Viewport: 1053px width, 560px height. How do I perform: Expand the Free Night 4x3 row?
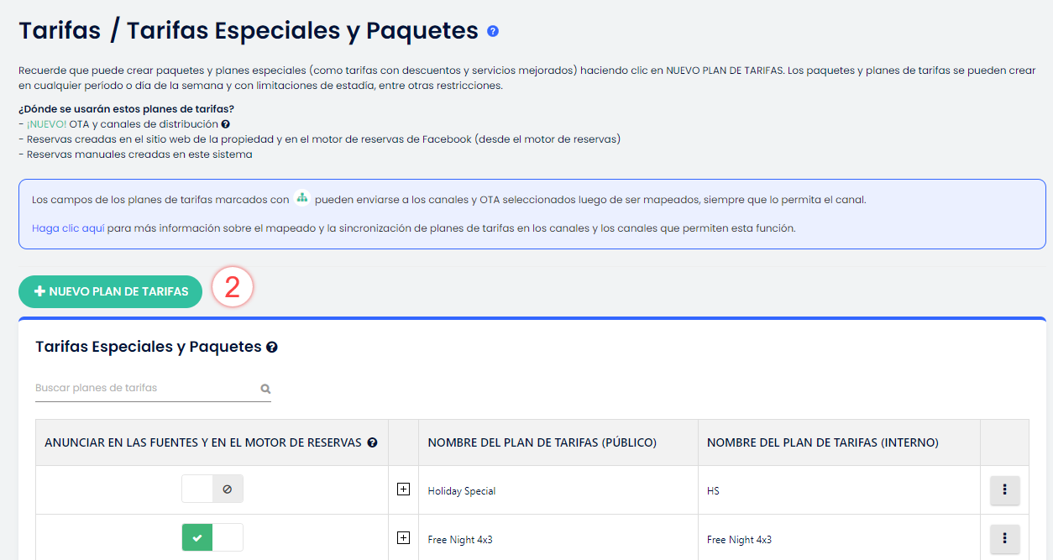(x=404, y=538)
